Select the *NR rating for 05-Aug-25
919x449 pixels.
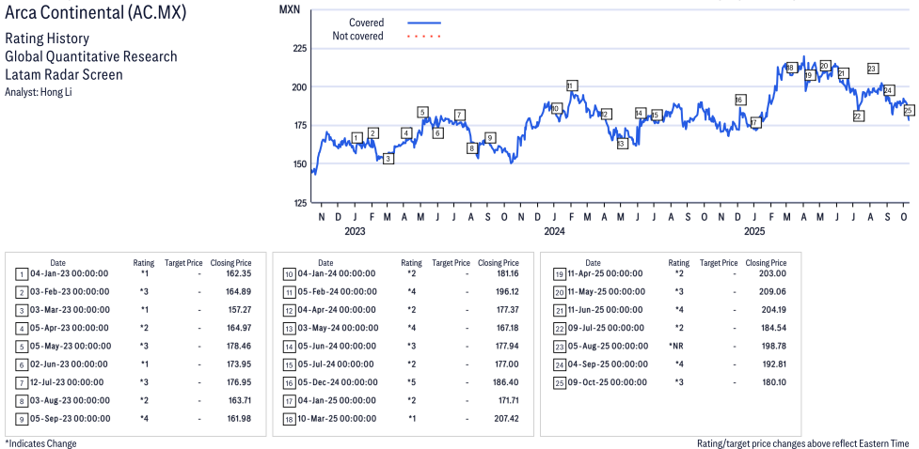[x=678, y=347]
